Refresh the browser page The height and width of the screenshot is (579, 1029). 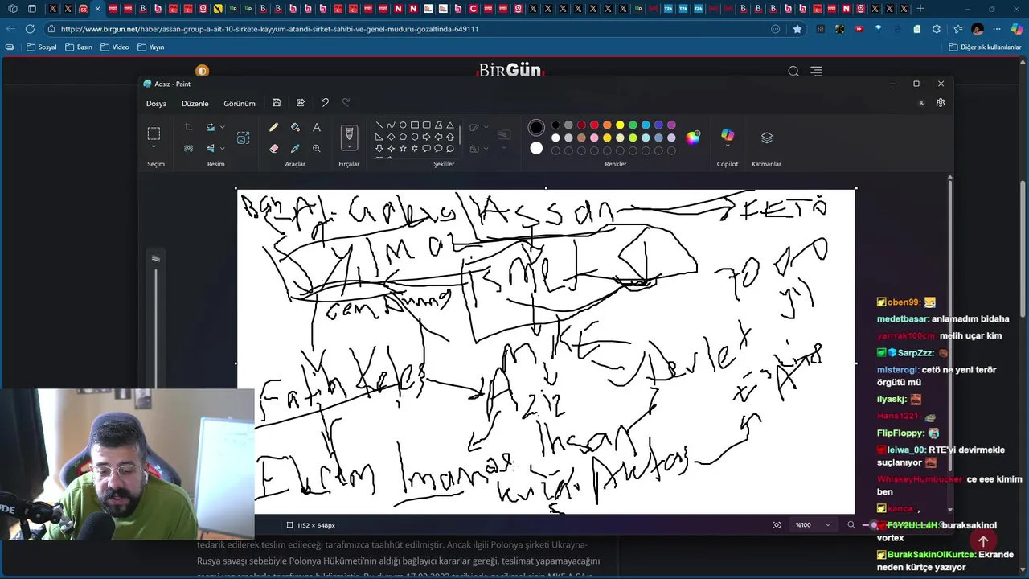pos(30,29)
